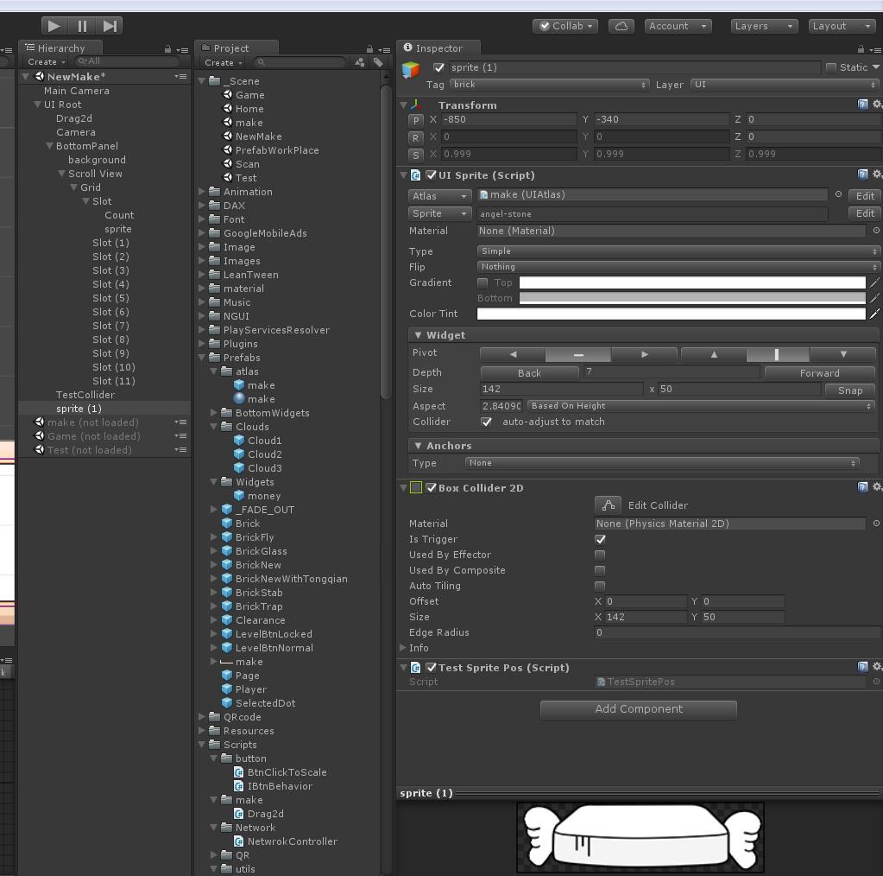This screenshot has width=883, height=876.
Task: Click the Position X field with -850
Action: pos(509,119)
